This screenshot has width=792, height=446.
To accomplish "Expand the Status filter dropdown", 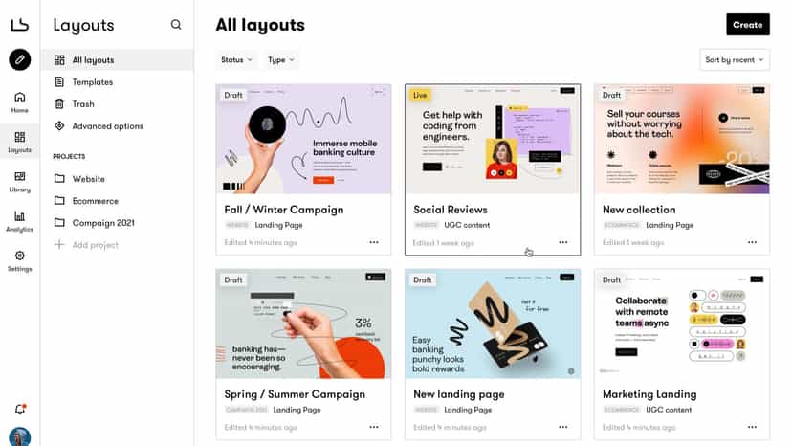I will [236, 59].
